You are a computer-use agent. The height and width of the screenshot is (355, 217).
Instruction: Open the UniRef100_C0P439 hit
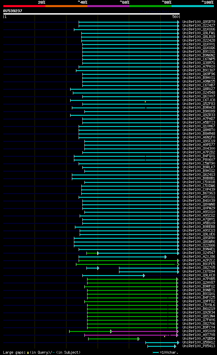point(199,190)
